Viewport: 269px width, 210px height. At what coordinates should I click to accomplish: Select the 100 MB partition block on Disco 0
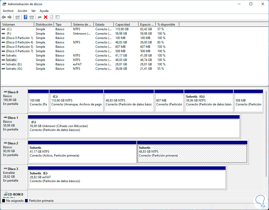point(38,101)
